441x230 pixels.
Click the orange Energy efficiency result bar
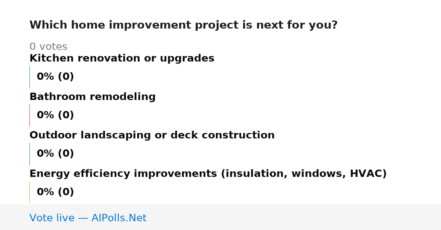tap(30, 192)
